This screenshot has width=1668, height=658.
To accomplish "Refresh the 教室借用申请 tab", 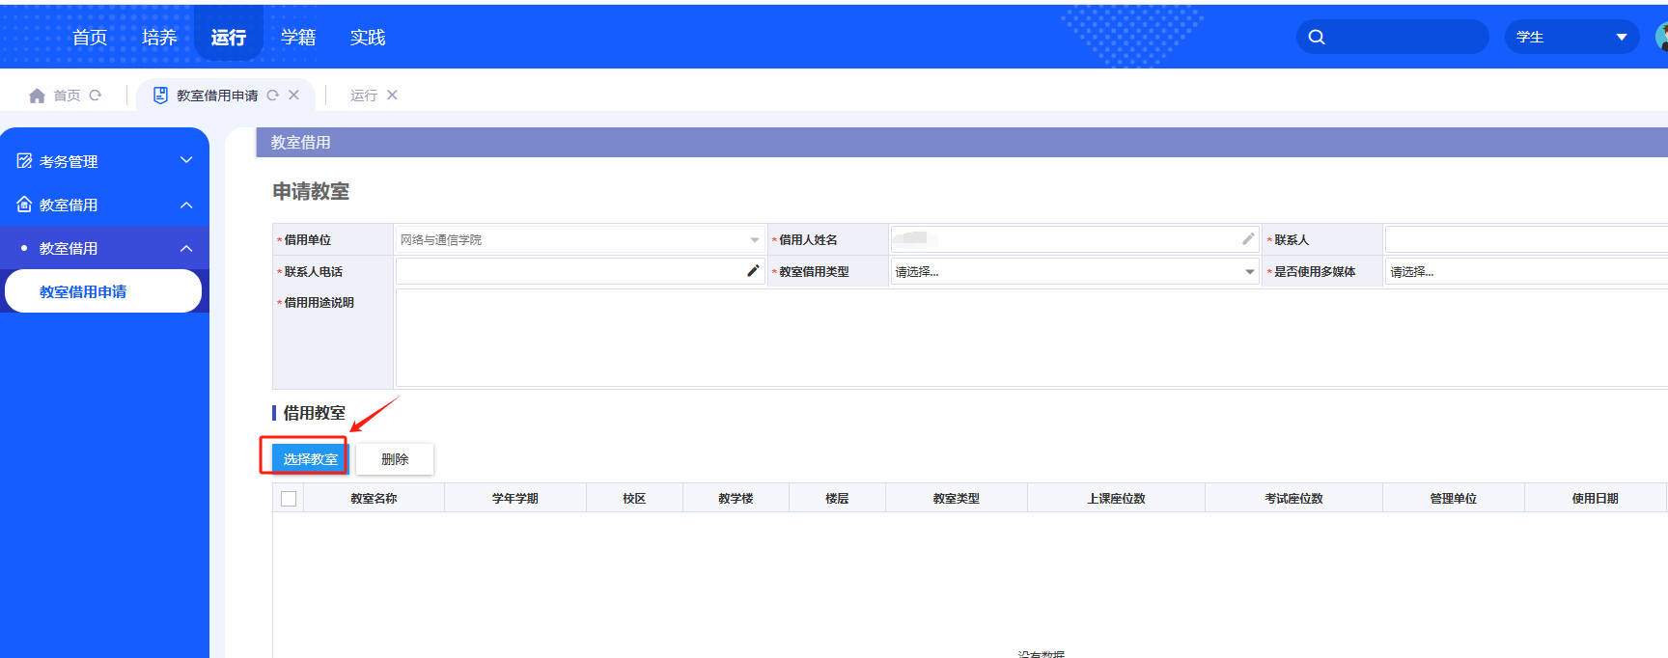I will coord(273,96).
